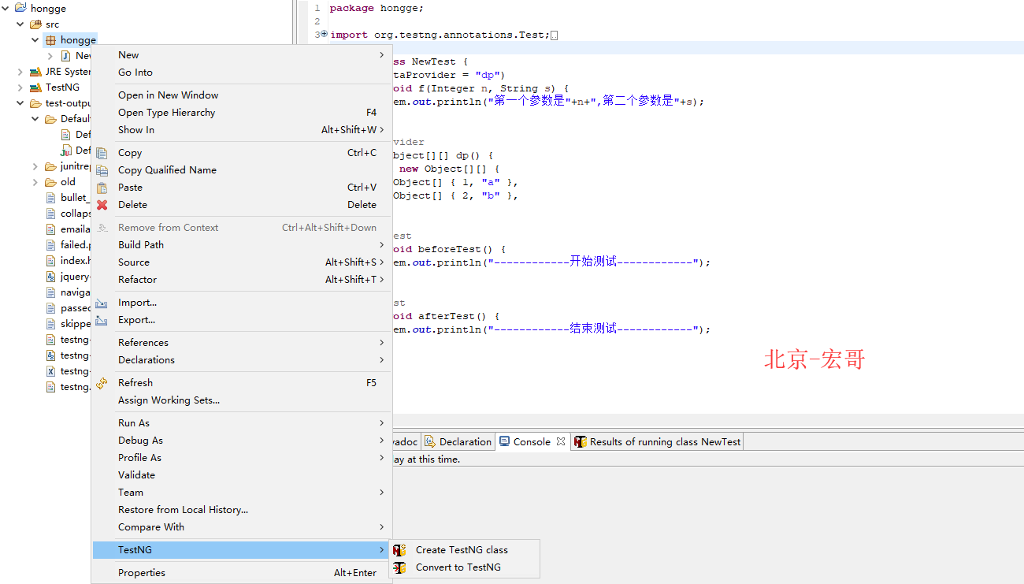This screenshot has height=584, width=1024.
Task: Click the Import icon
Action: tap(102, 303)
